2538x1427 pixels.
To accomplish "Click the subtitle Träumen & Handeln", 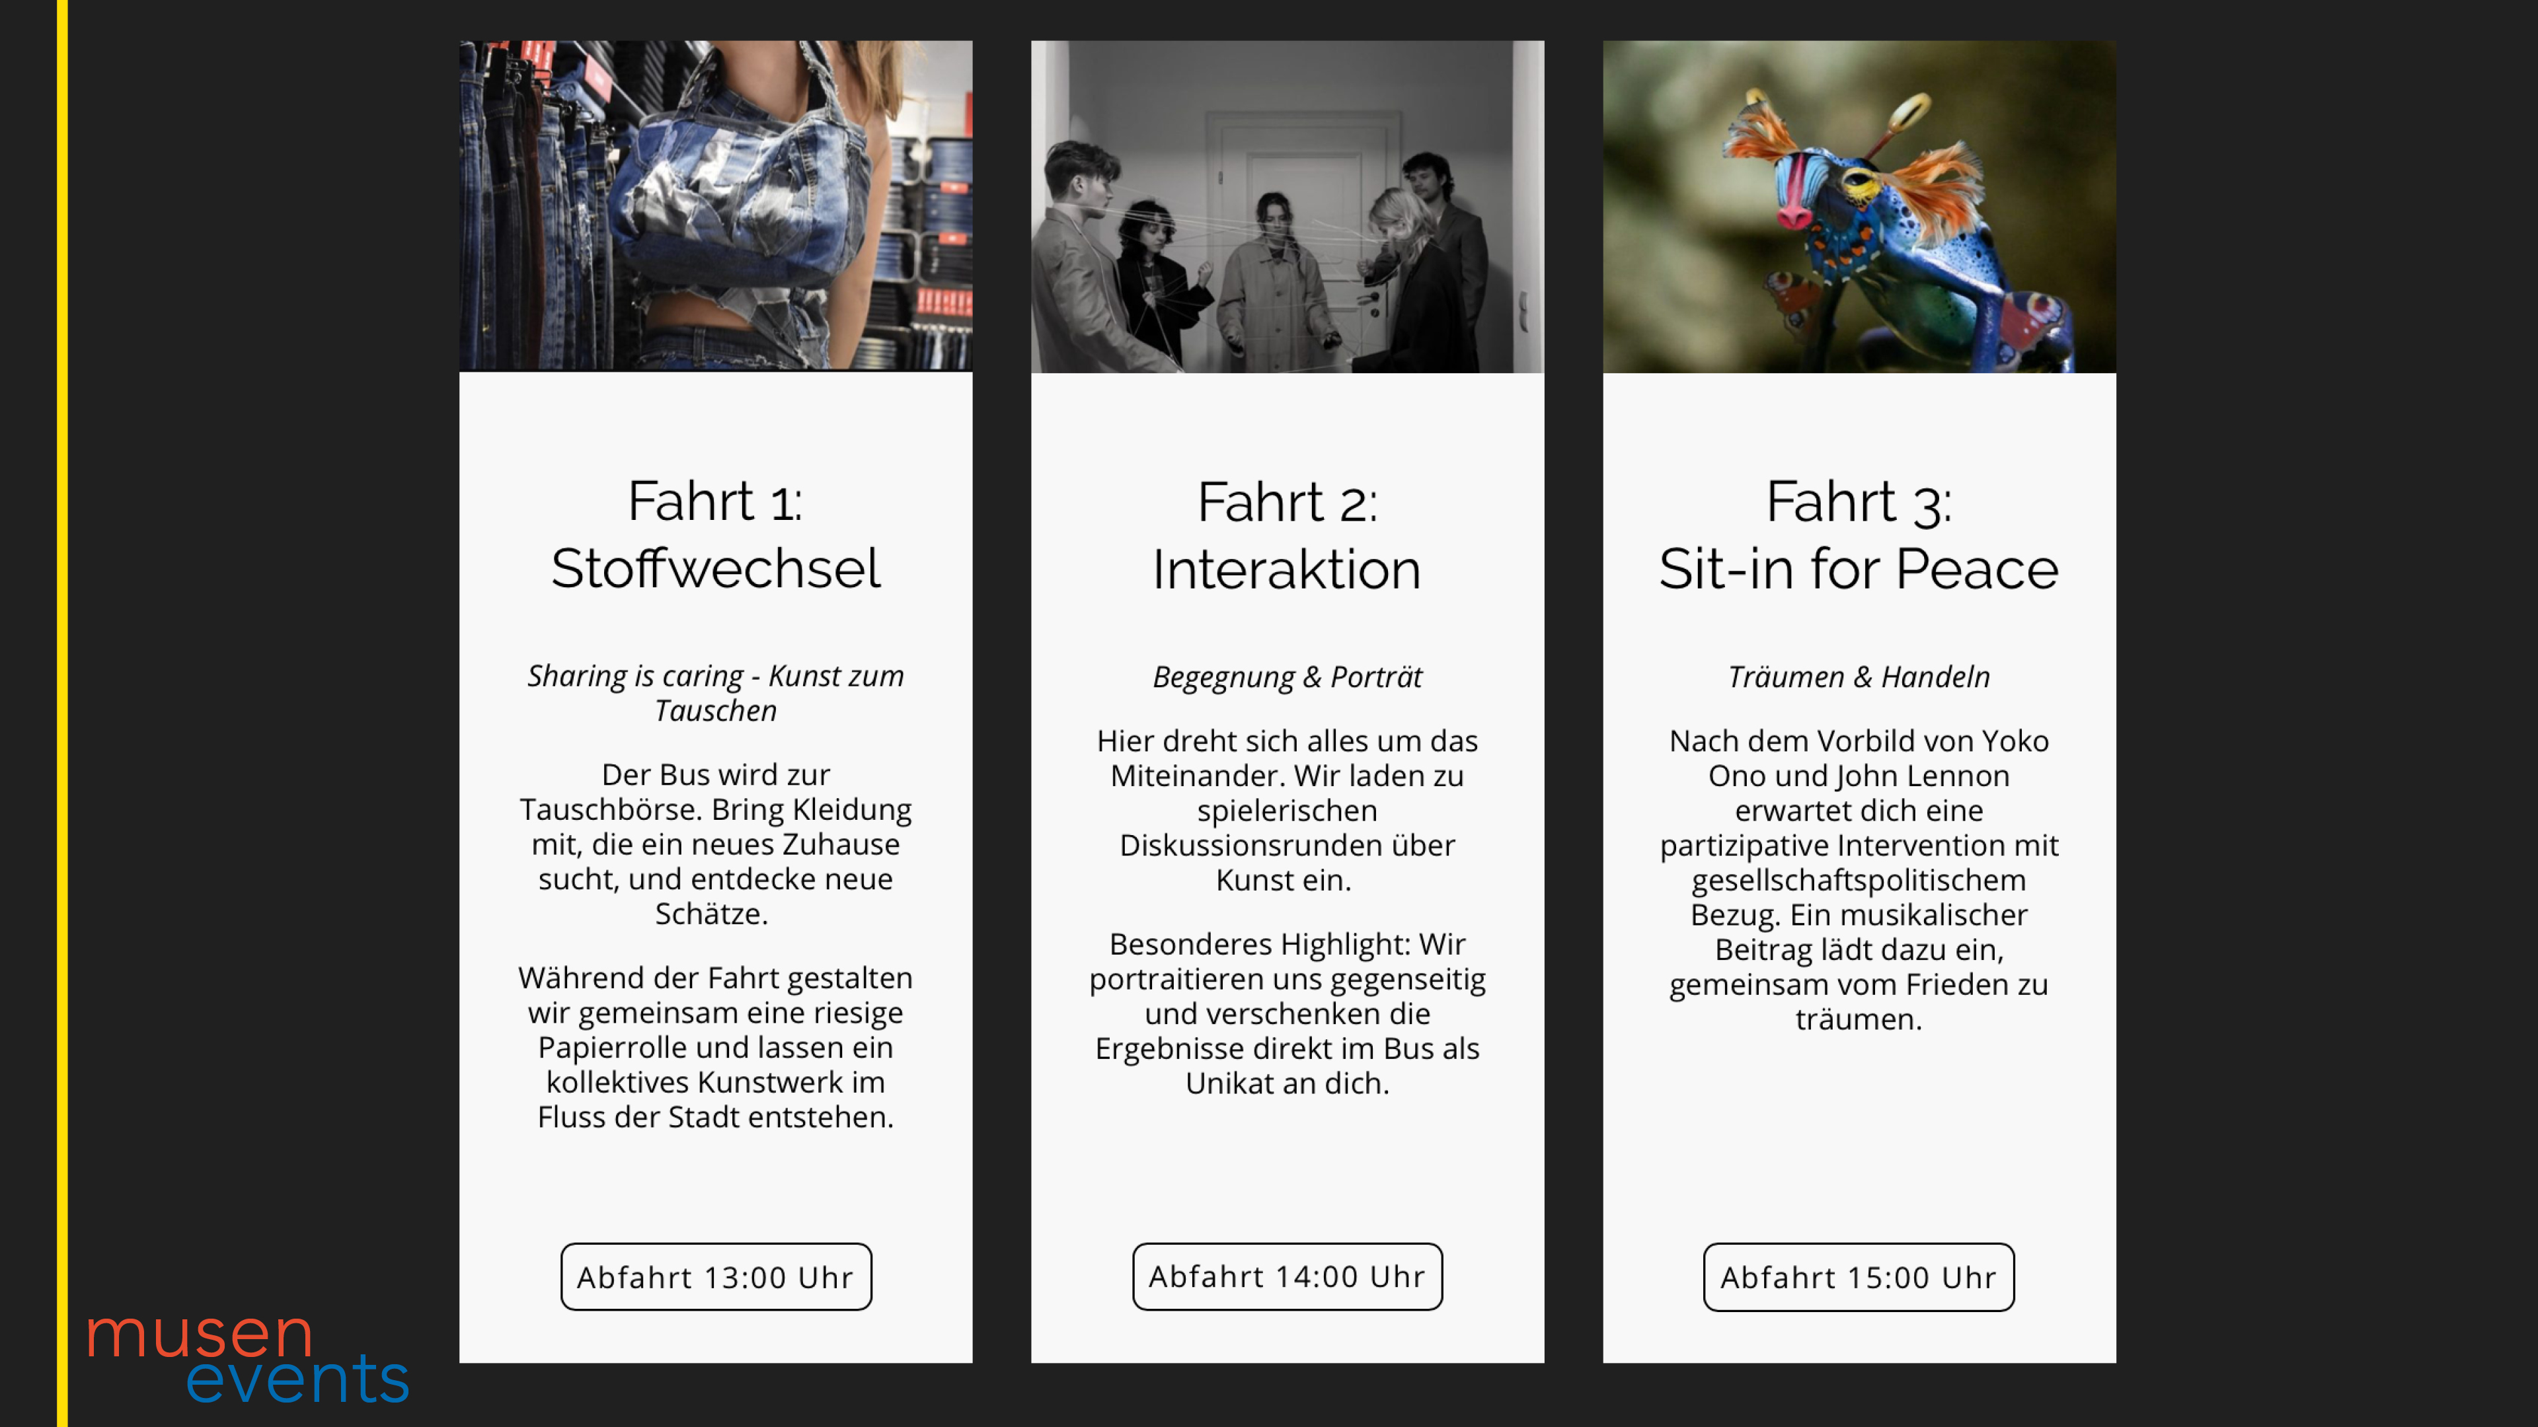I will 1858,677.
